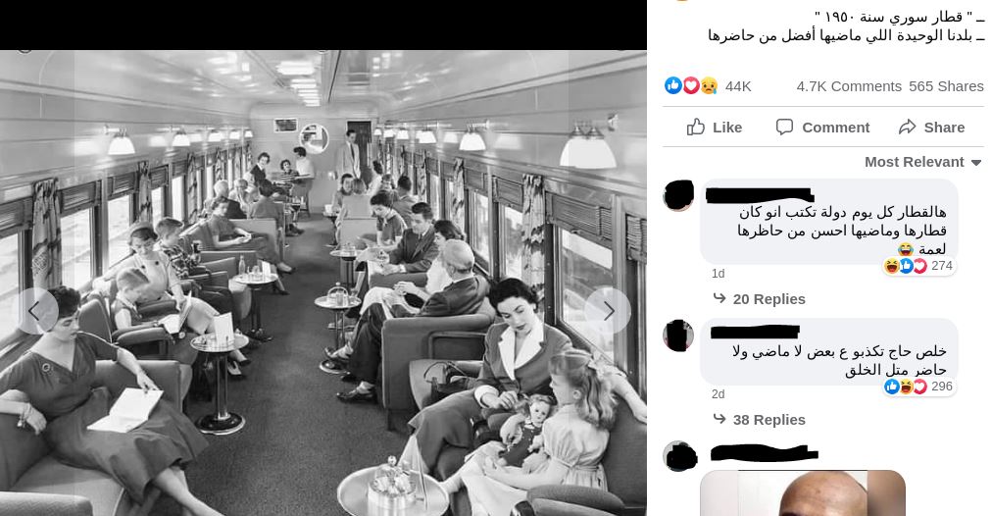
Task: Open second commenter's profile picture
Action: (678, 335)
